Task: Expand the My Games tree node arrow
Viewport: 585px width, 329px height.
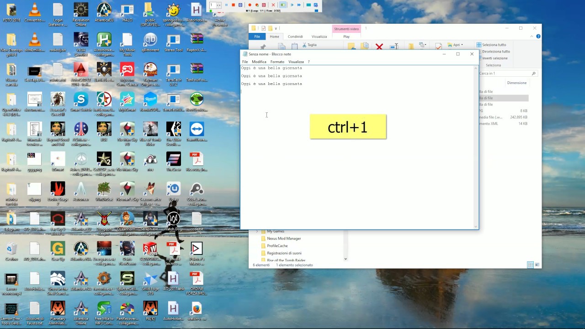Action: pos(257,232)
